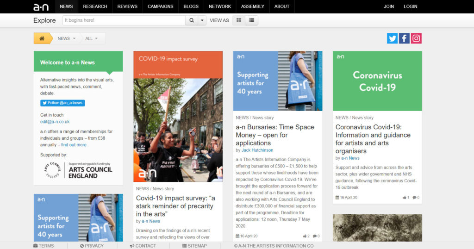The width and height of the screenshot is (474, 249).
Task: Click Follow @an_artnews button
Action: [x=62, y=103]
